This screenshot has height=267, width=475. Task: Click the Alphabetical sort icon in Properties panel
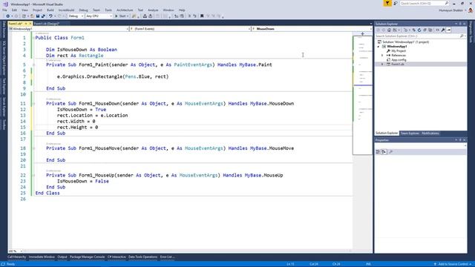(384, 151)
